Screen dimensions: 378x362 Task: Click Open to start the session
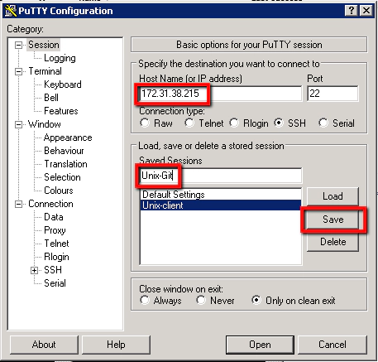[260, 345]
